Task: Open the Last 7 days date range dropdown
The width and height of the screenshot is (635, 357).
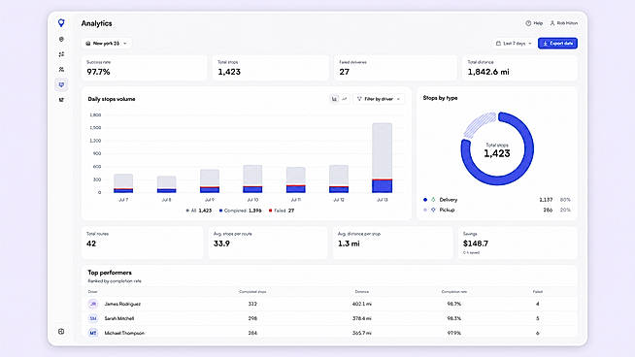Action: click(x=514, y=44)
